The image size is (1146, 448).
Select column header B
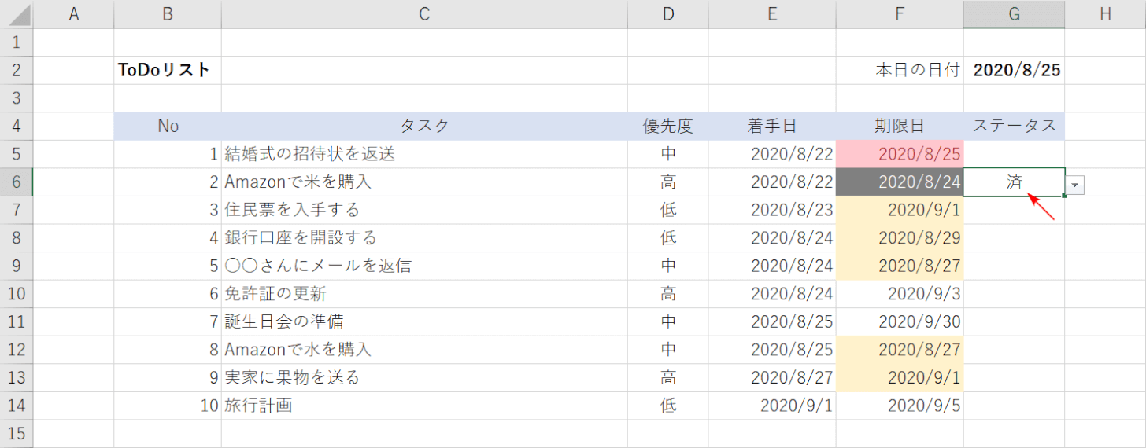[x=168, y=13]
